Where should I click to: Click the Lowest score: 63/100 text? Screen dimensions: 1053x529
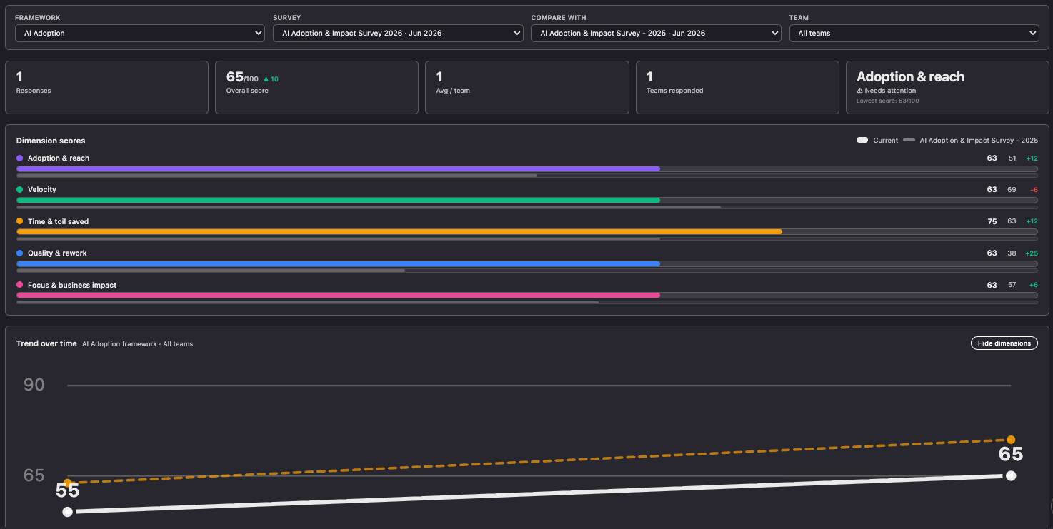pyautogui.click(x=887, y=101)
